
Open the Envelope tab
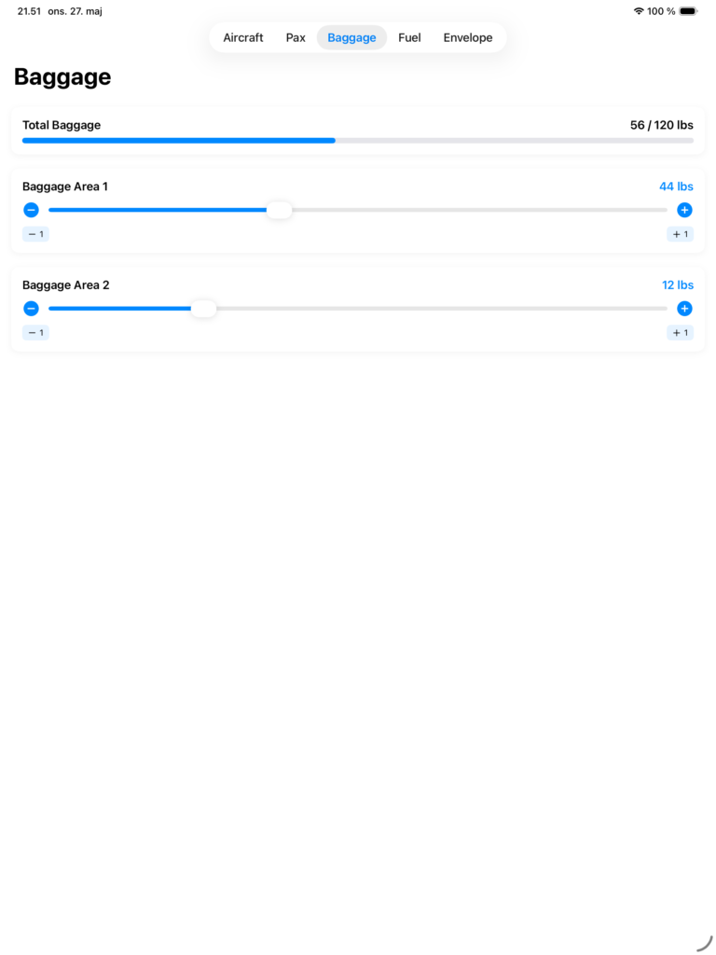pyautogui.click(x=468, y=37)
